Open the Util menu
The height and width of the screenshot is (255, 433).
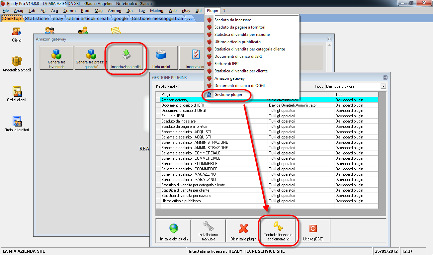pyautogui.click(x=199, y=11)
